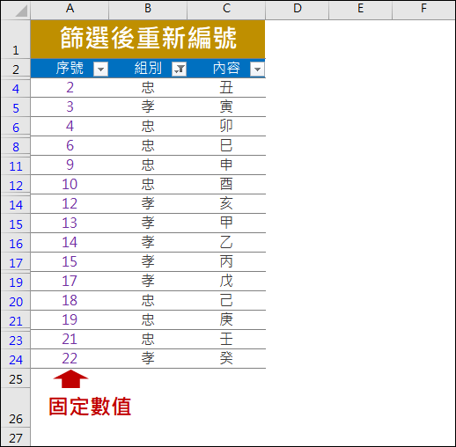Click the 孝 cell in row 24
The height and width of the screenshot is (447, 456).
(148, 359)
